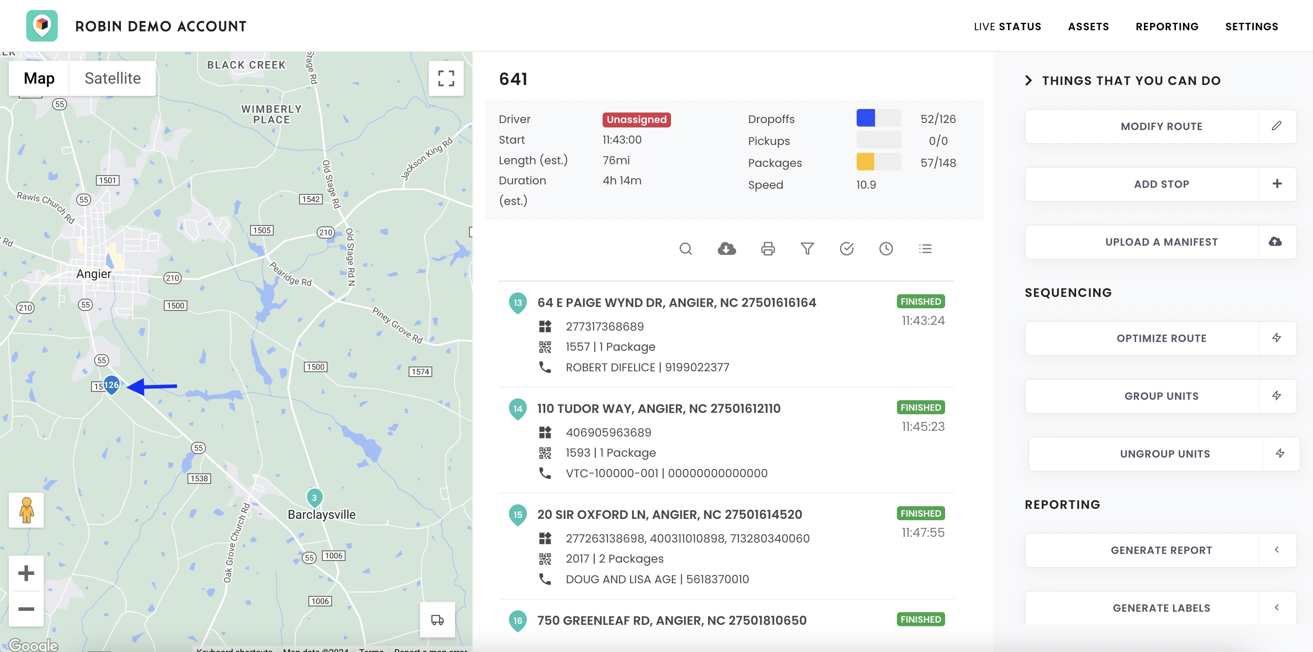Screen dimensions: 1313x652
Task: Select address 750 Greenleaf Rd
Action: pyautogui.click(x=672, y=620)
